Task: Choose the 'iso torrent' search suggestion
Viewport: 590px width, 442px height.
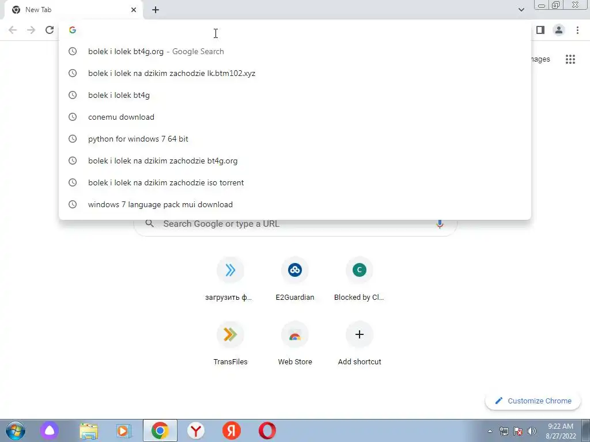Action: point(294,182)
